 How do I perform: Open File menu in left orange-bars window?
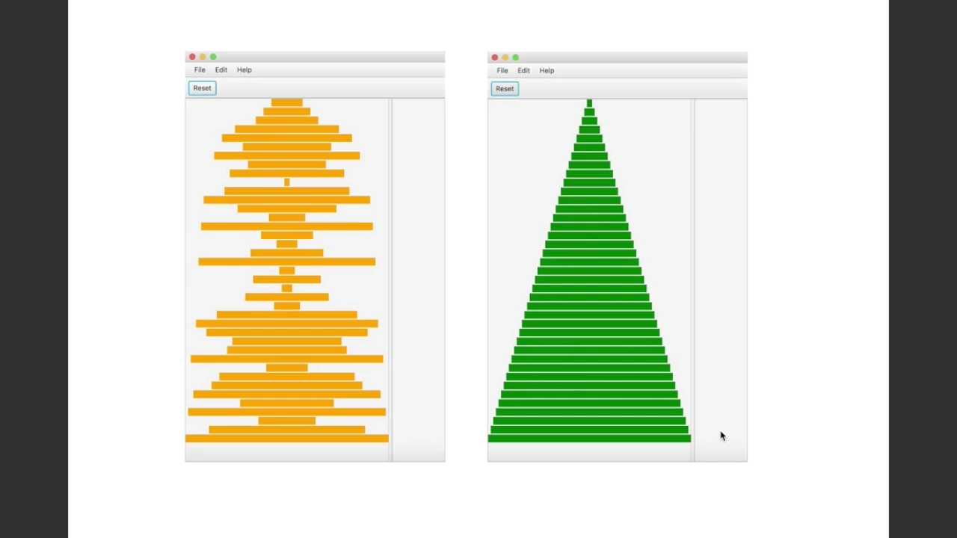pyautogui.click(x=200, y=69)
